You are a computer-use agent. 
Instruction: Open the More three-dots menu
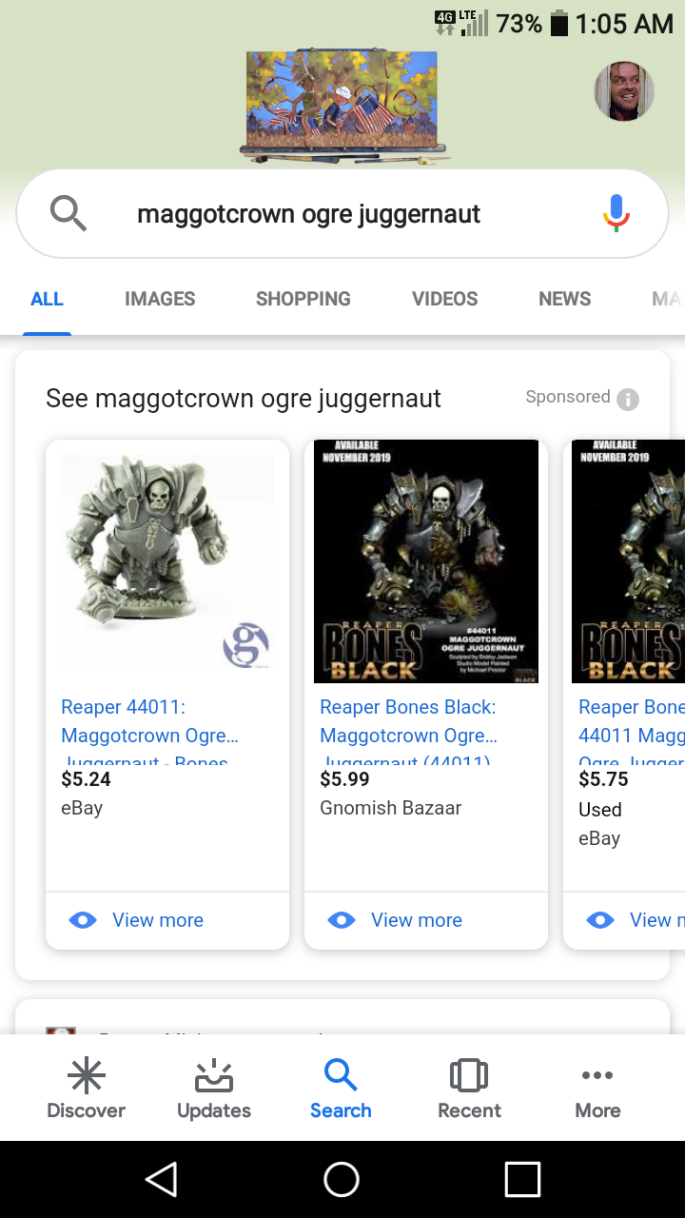pyautogui.click(x=597, y=1075)
